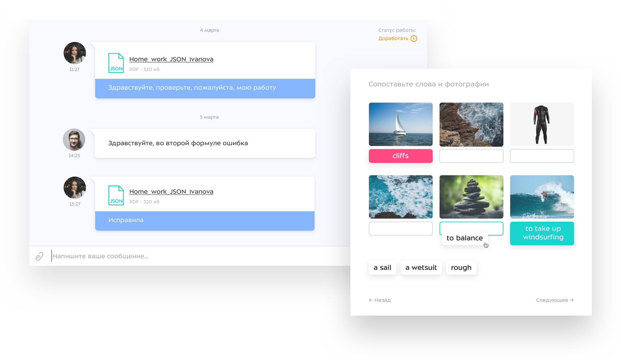Screen dimensions: 621x361
Task: Select the sailboat photo thumbnail
Action: pyautogui.click(x=400, y=124)
